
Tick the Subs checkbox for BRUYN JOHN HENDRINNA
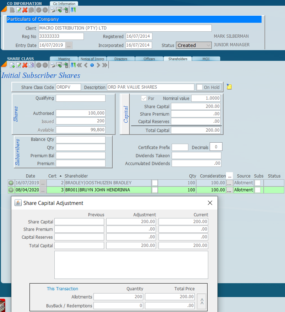(257, 190)
